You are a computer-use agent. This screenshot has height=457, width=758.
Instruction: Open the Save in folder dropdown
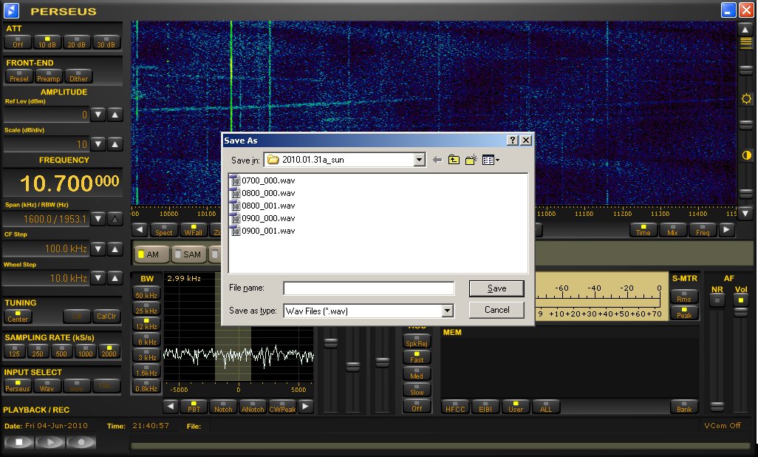point(419,160)
